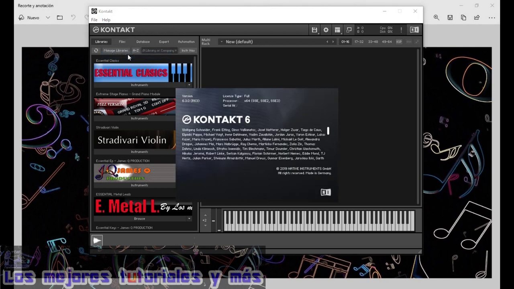Toggle the KSP multi script editor
Image resolution: width=514 pixels, height=289 pixels.
click(399, 42)
